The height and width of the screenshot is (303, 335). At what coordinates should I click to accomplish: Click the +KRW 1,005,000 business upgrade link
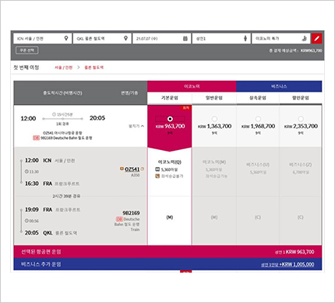pyautogui.click(x=287, y=264)
